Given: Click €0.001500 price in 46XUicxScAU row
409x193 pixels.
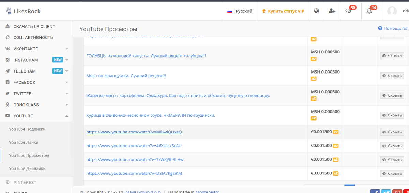Looking at the screenshot, I should point(321,146).
